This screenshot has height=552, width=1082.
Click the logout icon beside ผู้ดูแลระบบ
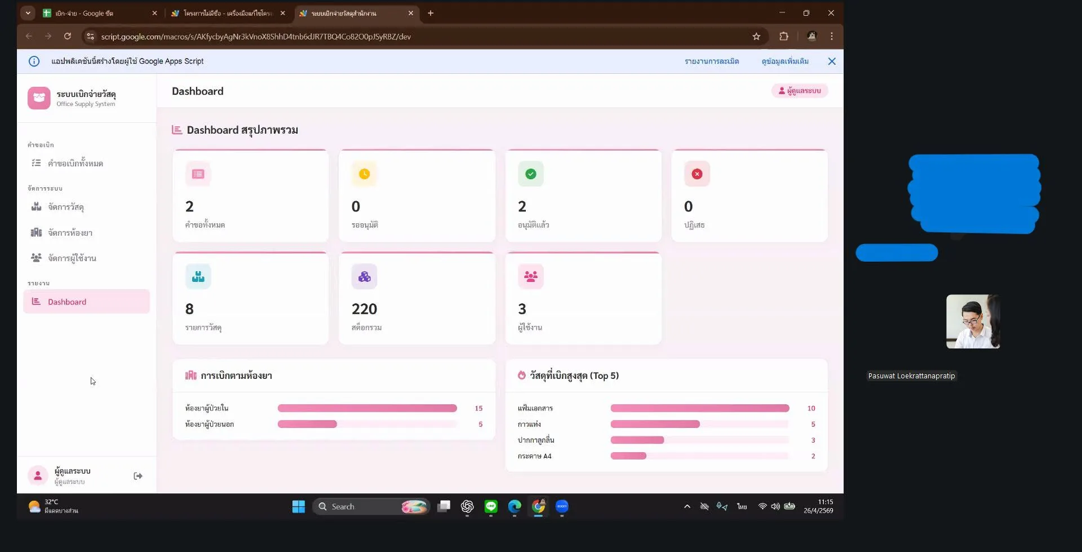pos(138,476)
